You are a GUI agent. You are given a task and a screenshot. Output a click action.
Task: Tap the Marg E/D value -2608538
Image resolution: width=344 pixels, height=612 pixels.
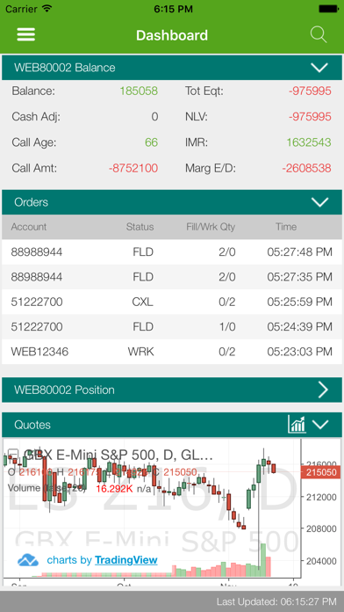point(306,168)
